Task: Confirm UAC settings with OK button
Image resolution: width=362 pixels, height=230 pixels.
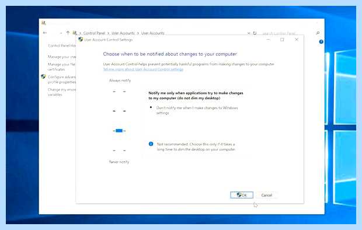Action: pos(242,195)
